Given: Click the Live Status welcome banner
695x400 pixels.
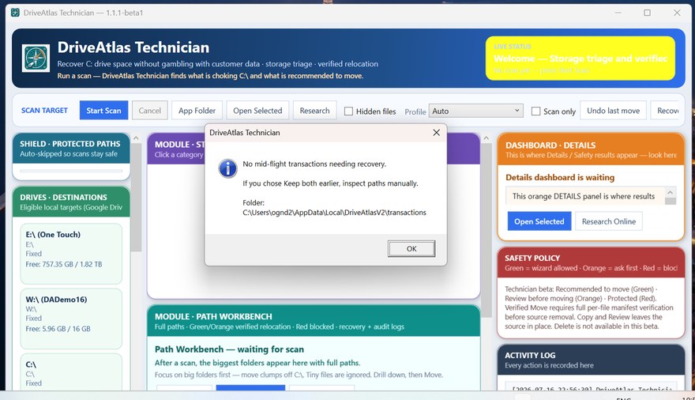Looking at the screenshot, I should (x=580, y=58).
